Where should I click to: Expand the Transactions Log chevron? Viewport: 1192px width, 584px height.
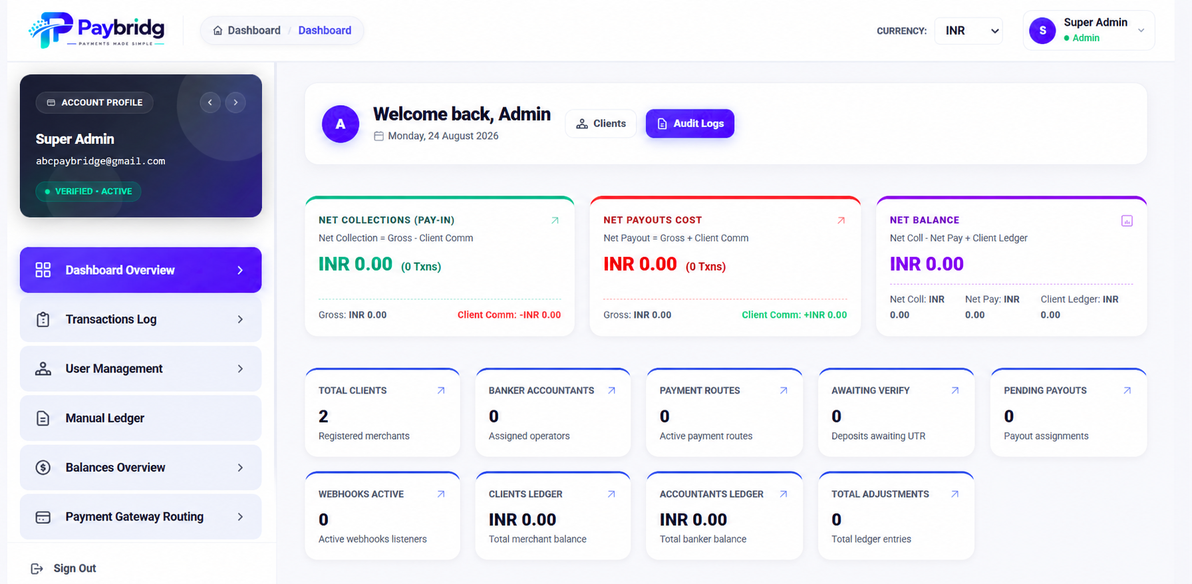(240, 319)
